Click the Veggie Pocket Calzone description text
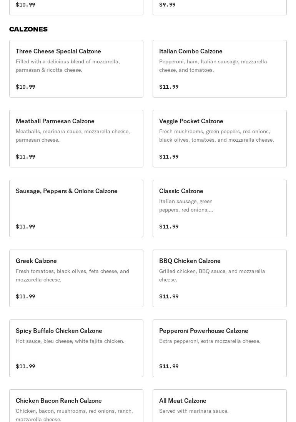 click(216, 136)
